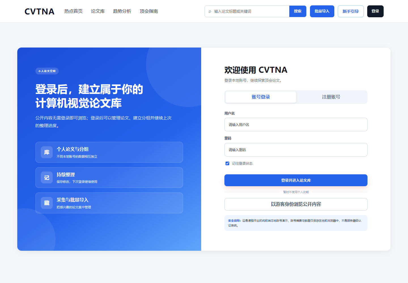Screen dimensions: 408x283
Task: Click the 个人论文与分组 feature title
Action: click(x=73, y=149)
